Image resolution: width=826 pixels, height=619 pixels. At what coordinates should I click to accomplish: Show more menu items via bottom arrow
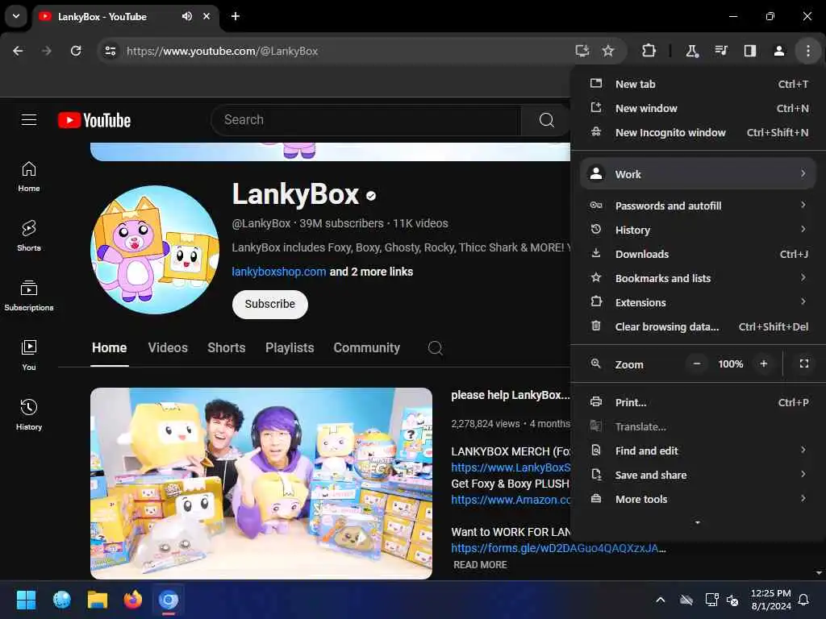pos(698,522)
